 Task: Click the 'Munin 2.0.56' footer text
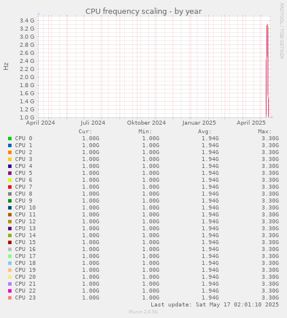143,312
